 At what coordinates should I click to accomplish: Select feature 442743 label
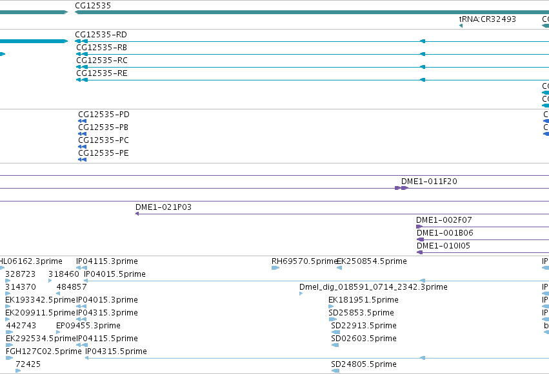21,326
